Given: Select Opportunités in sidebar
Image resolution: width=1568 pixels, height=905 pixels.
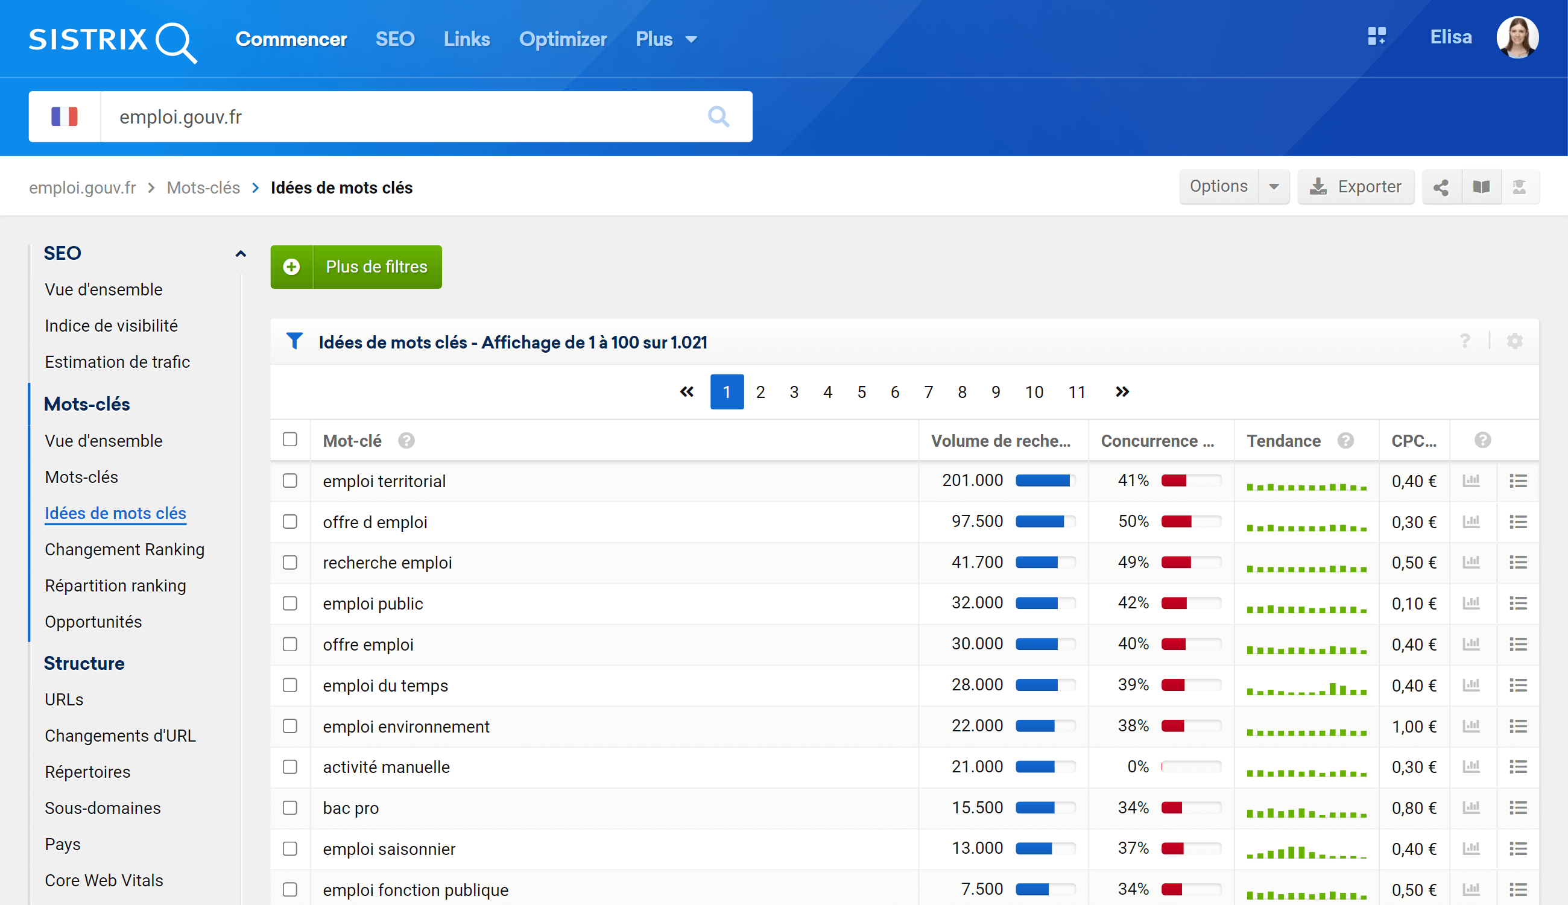Looking at the screenshot, I should tap(93, 622).
